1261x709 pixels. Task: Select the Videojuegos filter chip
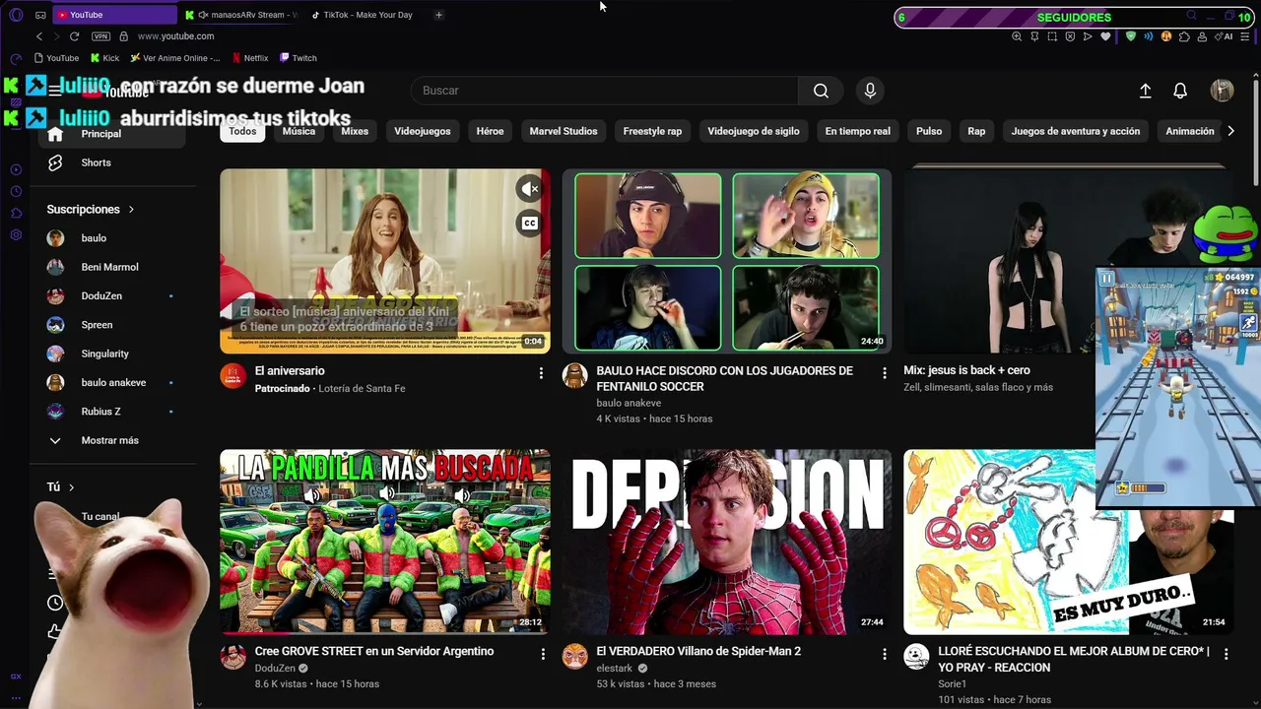(x=423, y=131)
